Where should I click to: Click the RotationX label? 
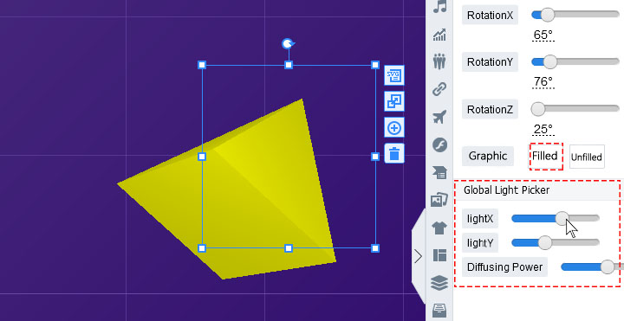[x=490, y=15]
